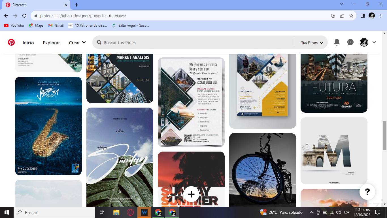
Task: Click the search magnifier icon in Pinterest
Action: [99, 43]
